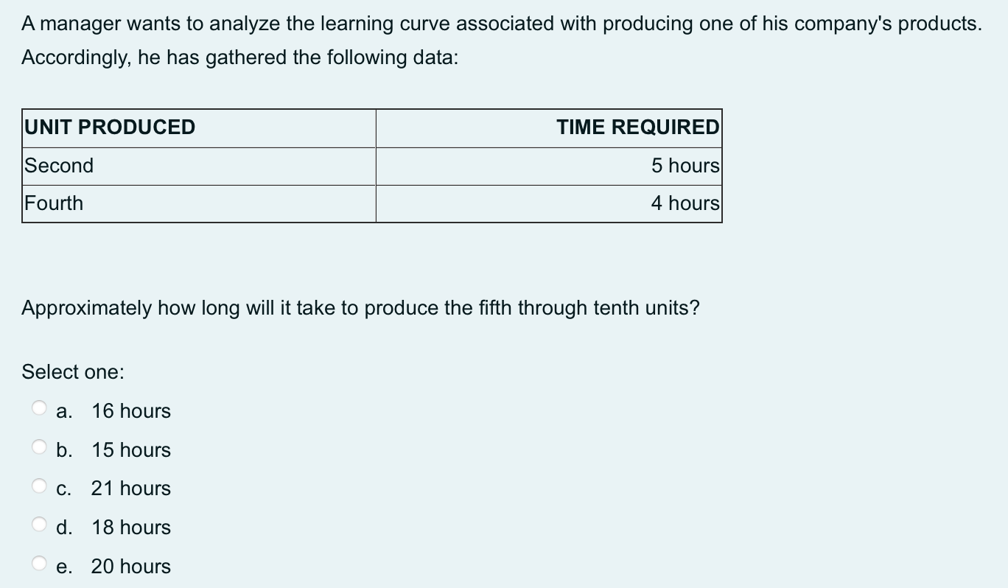Click the question text about fifth through tenth units

[360, 307]
